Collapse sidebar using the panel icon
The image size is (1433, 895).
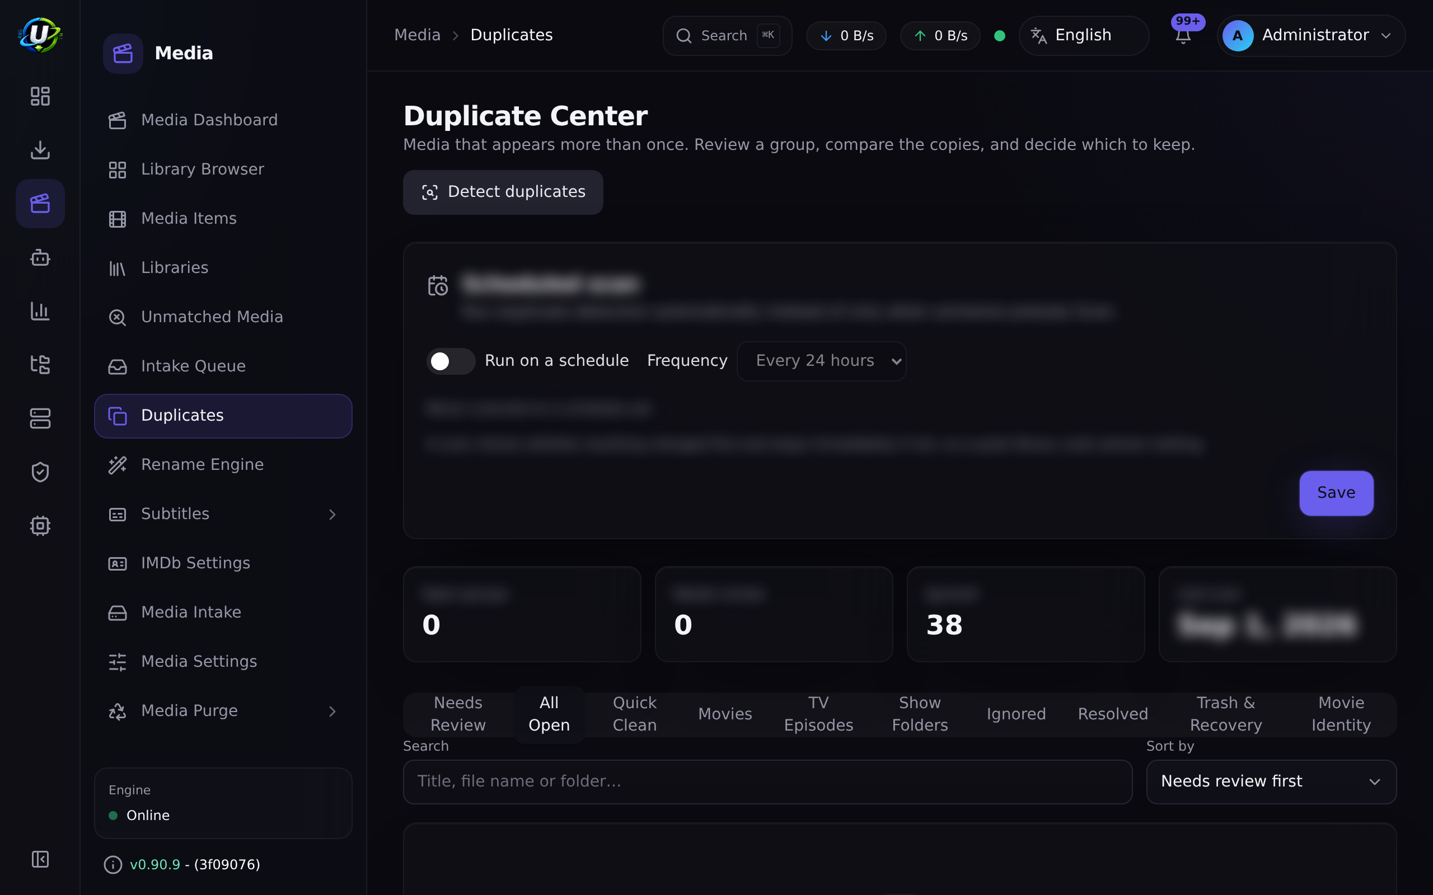point(40,859)
